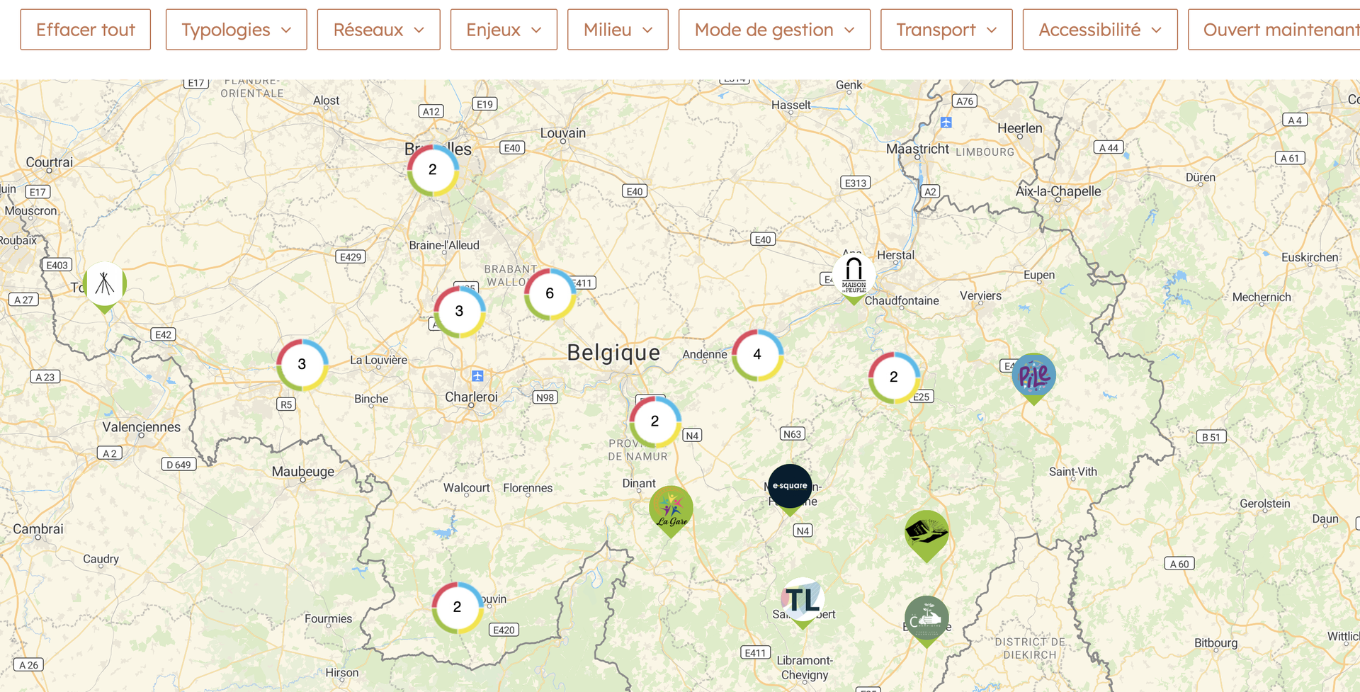This screenshot has height=692, width=1360.
Task: Open the Enjeux filter menu
Action: pos(504,30)
